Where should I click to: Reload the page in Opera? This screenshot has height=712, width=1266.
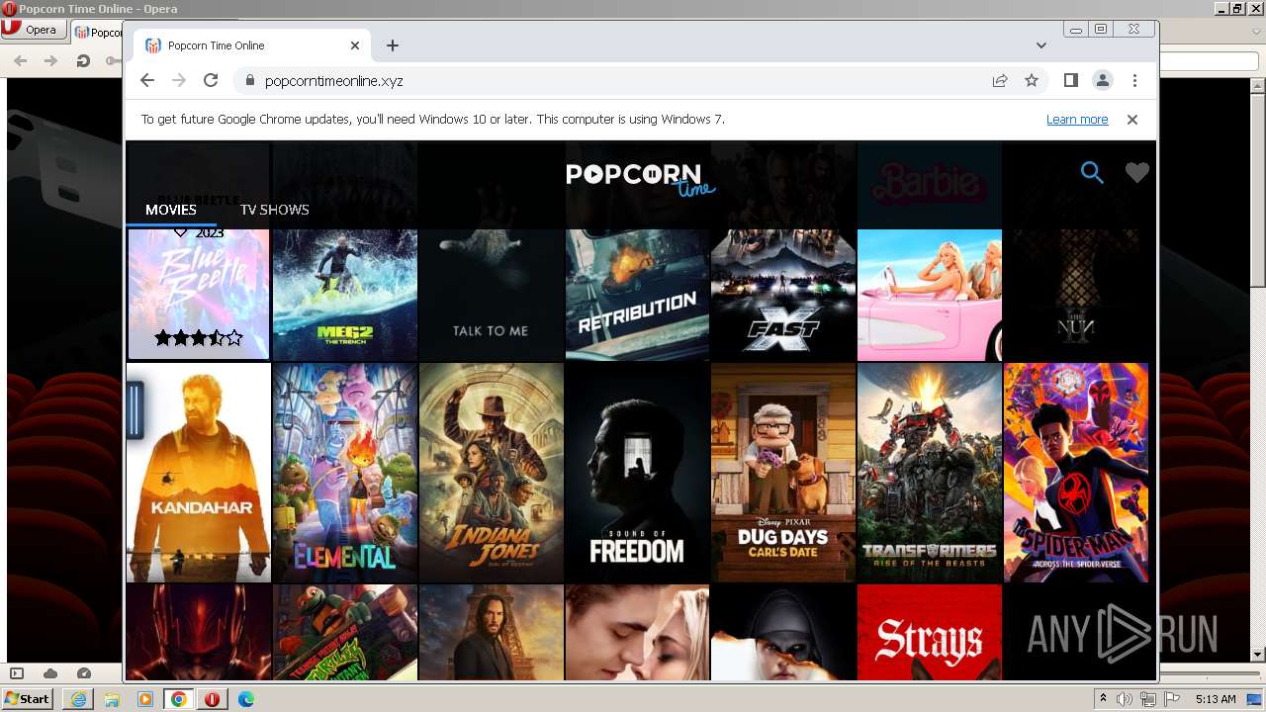point(83,60)
